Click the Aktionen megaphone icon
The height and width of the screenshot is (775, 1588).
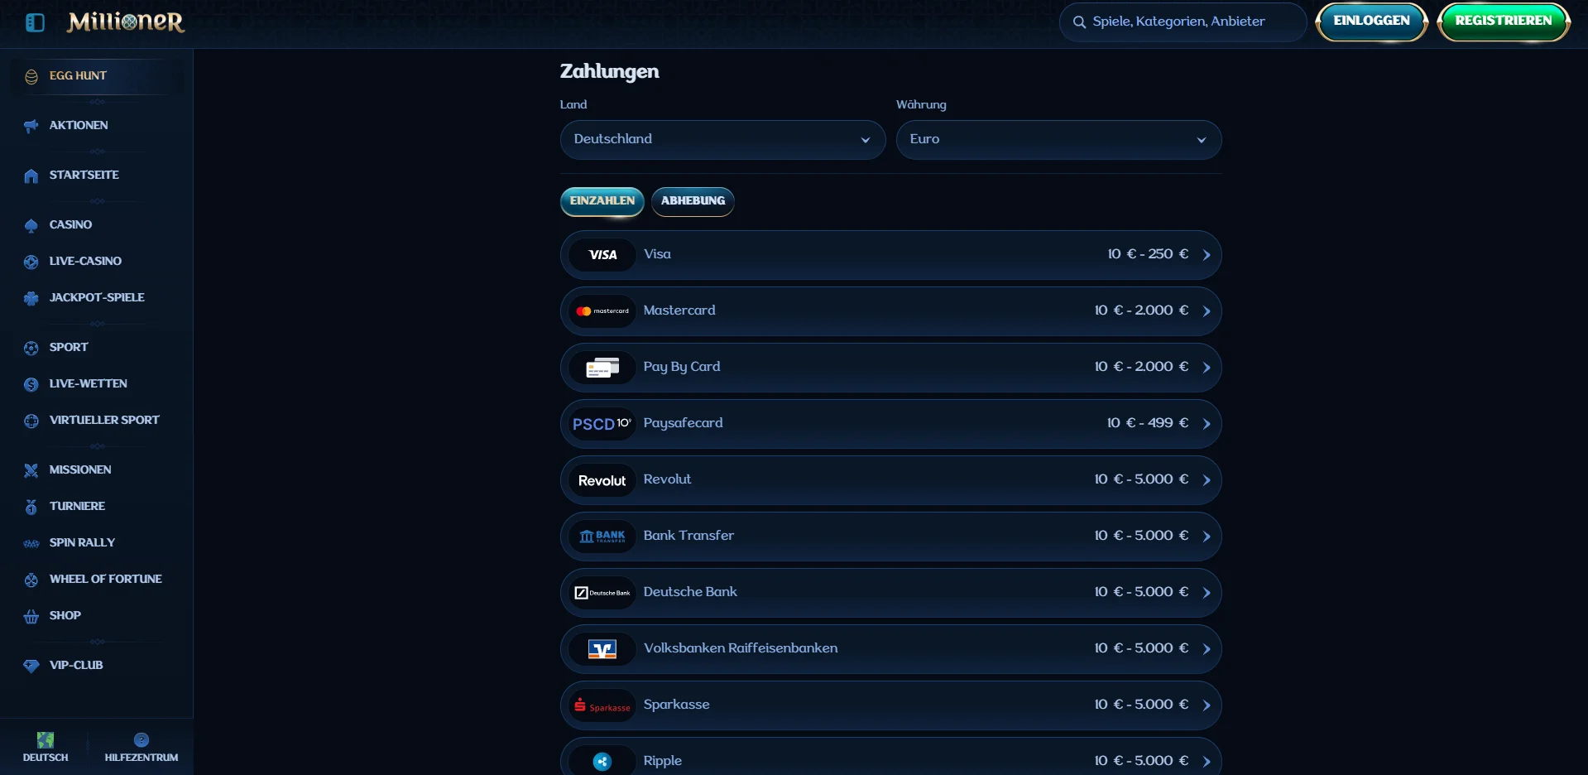coord(31,126)
